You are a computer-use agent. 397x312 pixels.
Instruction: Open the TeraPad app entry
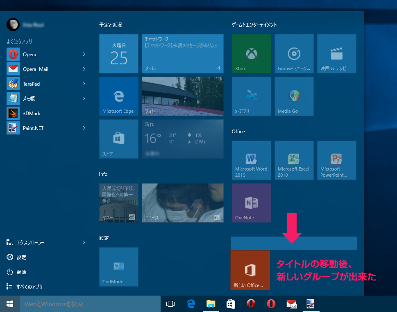(x=45, y=84)
